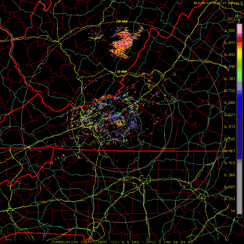Click the 0.840 scale label
Viewport: 244px width, 244px height.
tap(230, 67)
